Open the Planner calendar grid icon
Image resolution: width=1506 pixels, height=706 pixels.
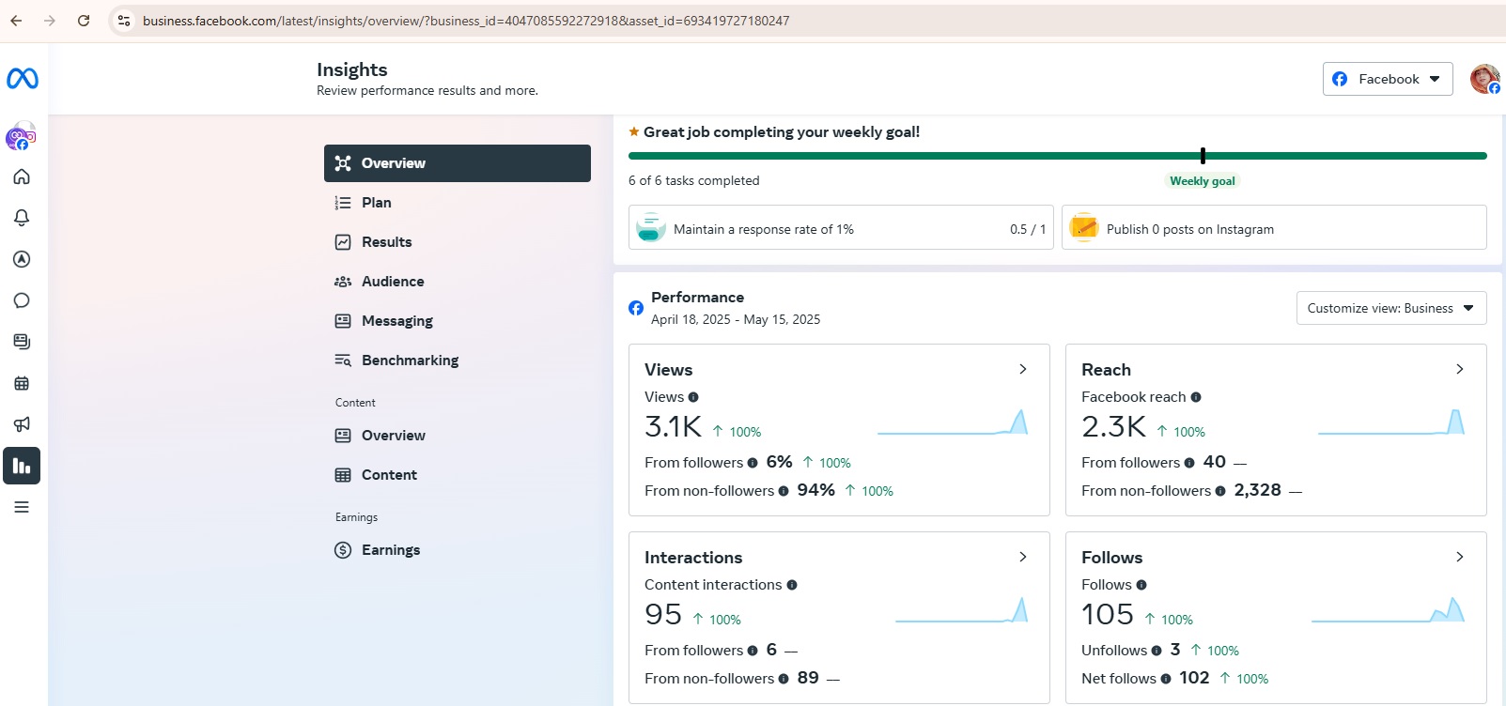click(x=22, y=383)
